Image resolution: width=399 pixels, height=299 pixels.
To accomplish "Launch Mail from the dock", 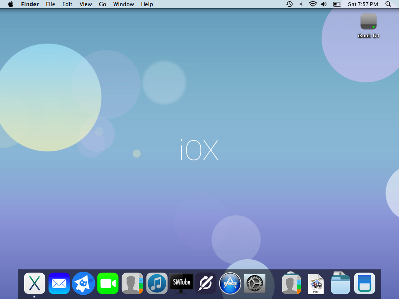I will click(x=59, y=283).
